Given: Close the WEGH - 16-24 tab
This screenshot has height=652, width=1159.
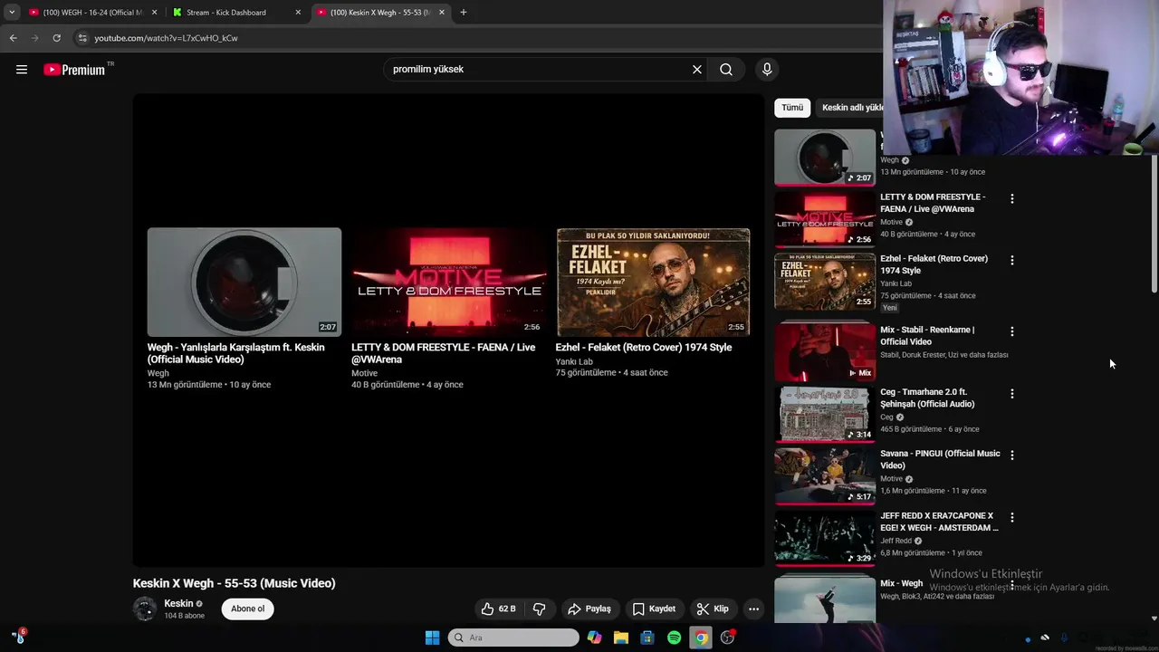Looking at the screenshot, I should (x=154, y=13).
